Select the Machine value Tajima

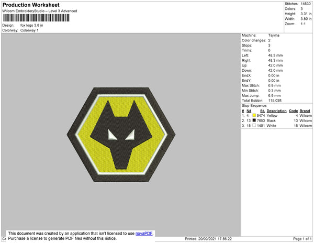point(274,35)
